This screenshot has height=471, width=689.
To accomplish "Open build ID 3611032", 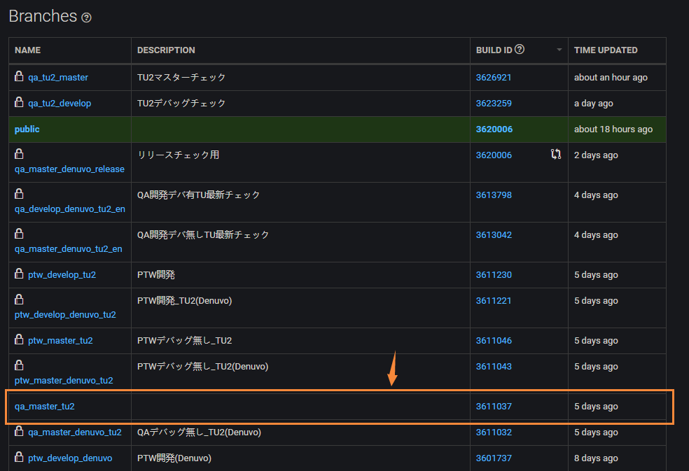I will pos(494,433).
